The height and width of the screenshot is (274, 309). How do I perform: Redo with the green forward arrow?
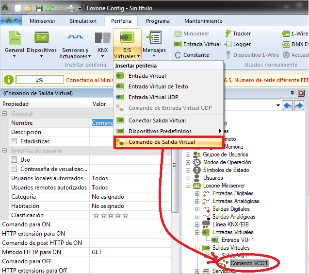[61, 8]
